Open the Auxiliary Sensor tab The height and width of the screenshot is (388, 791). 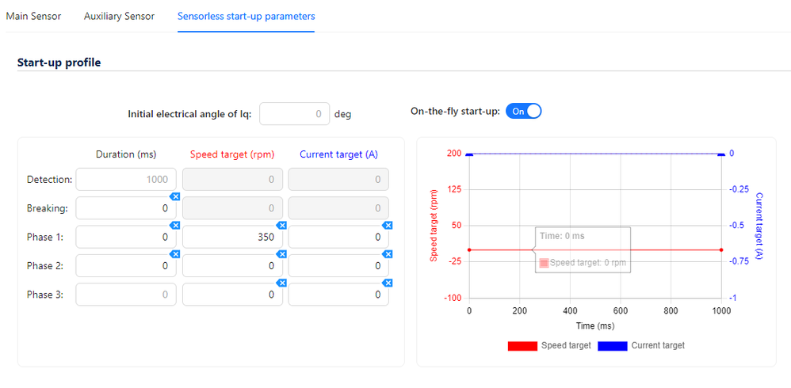119,16
